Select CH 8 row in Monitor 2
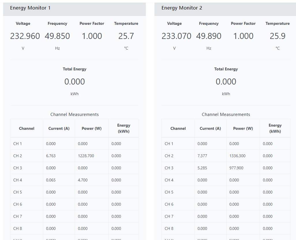This screenshot has width=296, height=240. pos(226,228)
